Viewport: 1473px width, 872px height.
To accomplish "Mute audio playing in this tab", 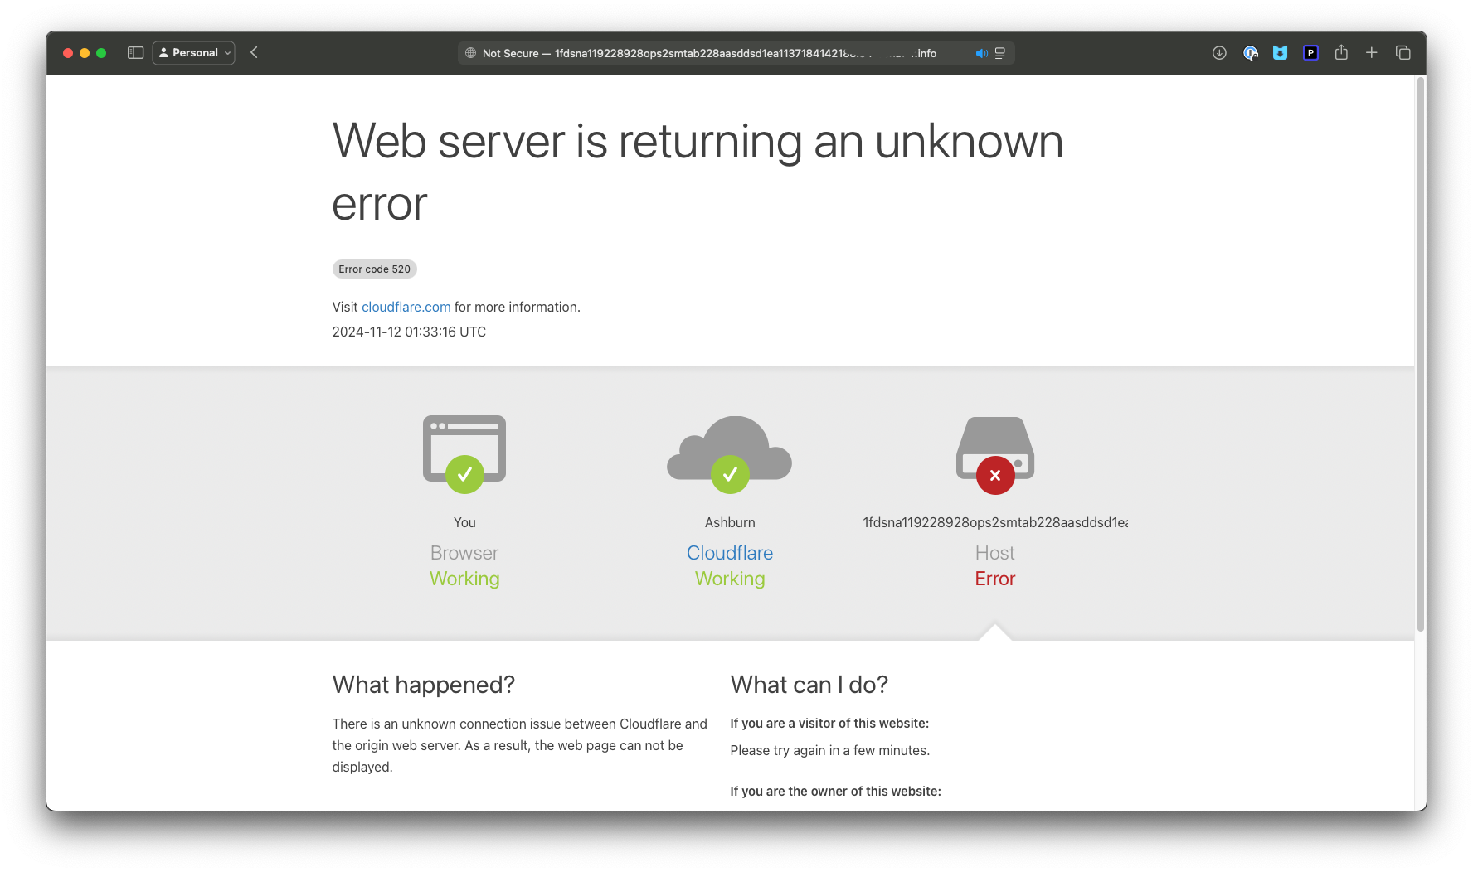I will 981,53.
